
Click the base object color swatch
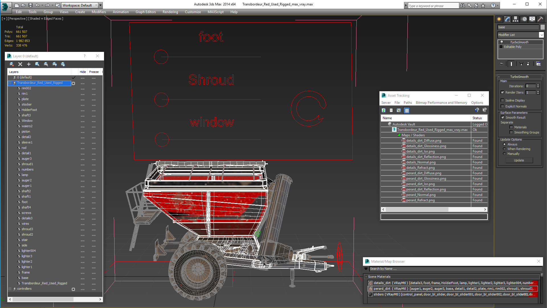[x=542, y=27]
